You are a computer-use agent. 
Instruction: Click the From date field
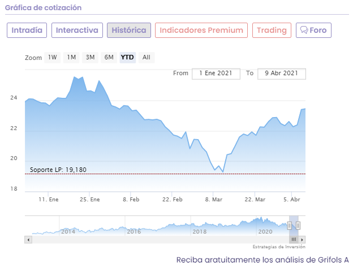[216, 74]
